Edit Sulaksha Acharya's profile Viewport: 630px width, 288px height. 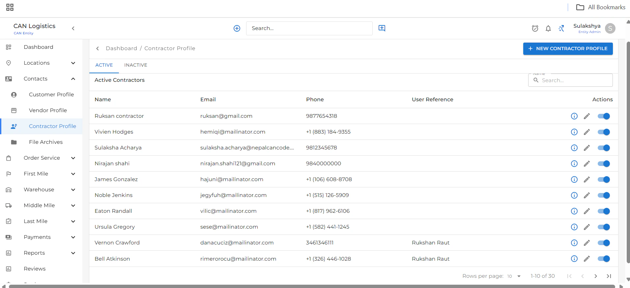tap(587, 148)
